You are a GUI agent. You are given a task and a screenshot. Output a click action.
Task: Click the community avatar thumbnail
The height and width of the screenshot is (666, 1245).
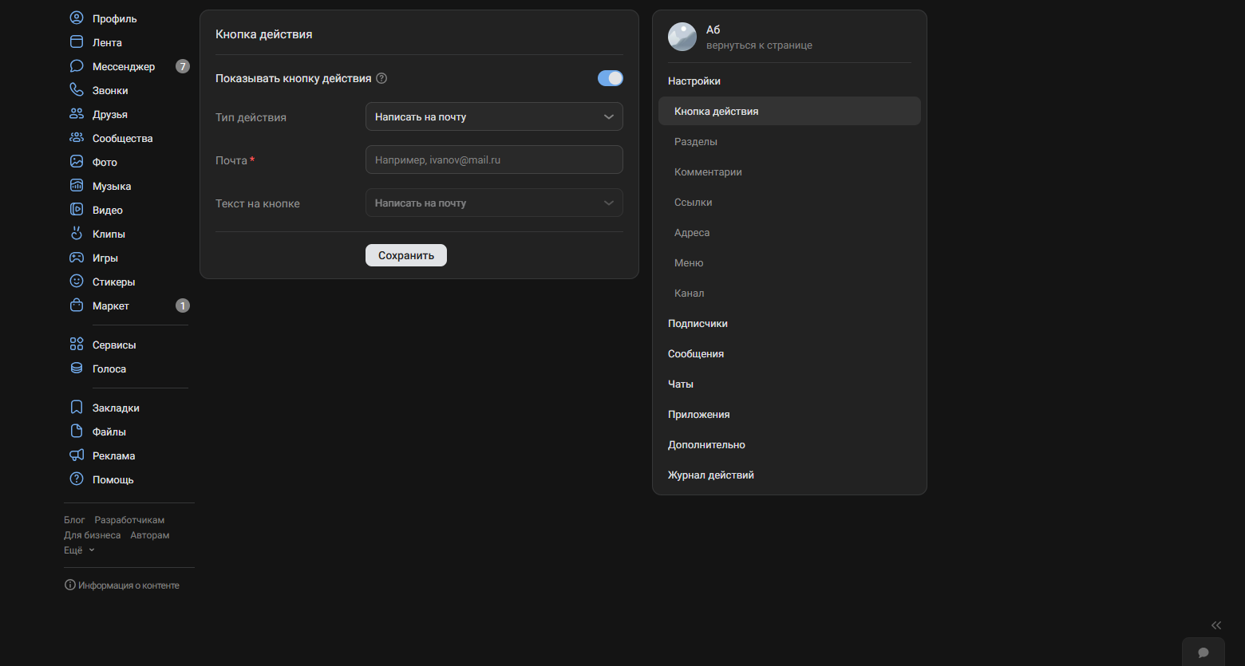[x=682, y=37]
